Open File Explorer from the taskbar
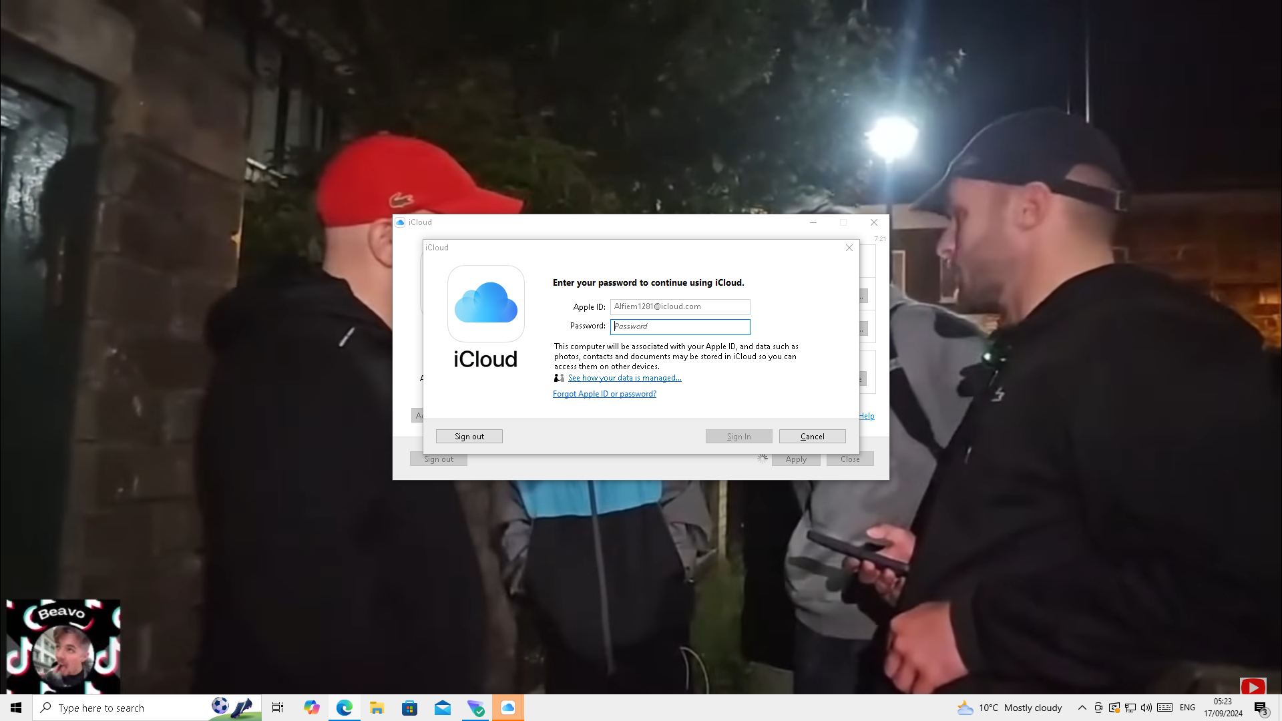This screenshot has height=721, width=1282. pos(377,708)
